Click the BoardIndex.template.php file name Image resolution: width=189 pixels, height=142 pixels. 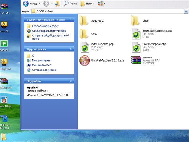(x=157, y=31)
